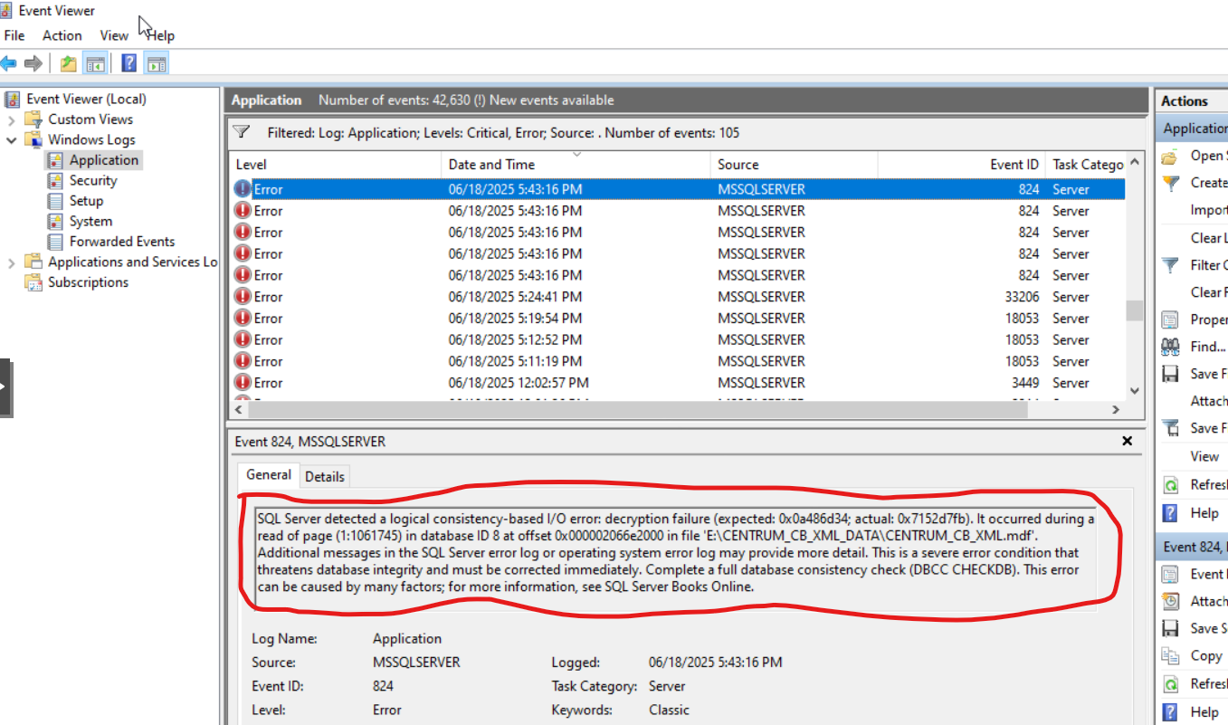Open the Help menu
This screenshot has height=725, width=1228.
click(x=161, y=35)
